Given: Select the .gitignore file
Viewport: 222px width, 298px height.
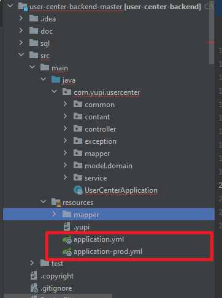Looking at the screenshot, I should point(56,288).
